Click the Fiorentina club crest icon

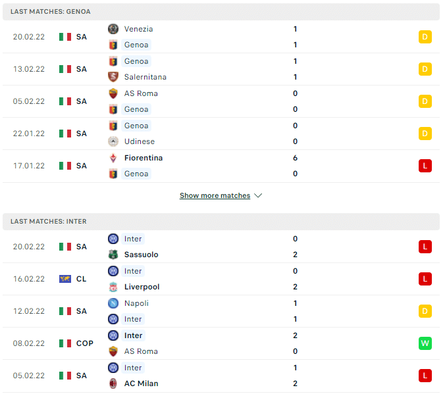(x=114, y=159)
